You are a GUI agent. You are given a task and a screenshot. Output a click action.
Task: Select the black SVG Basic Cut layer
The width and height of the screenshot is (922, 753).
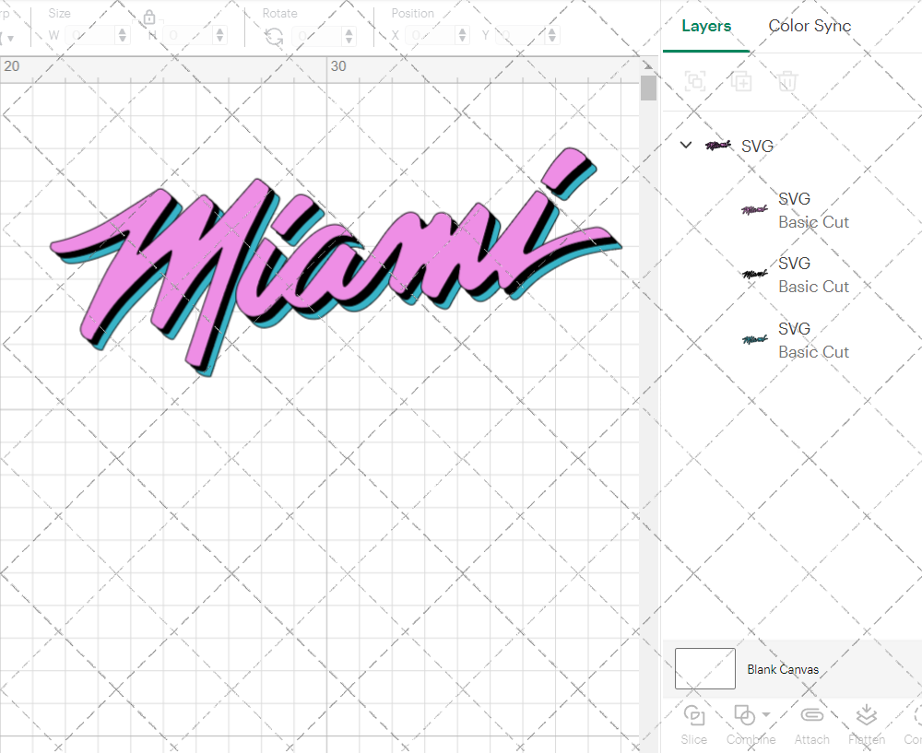(792, 275)
